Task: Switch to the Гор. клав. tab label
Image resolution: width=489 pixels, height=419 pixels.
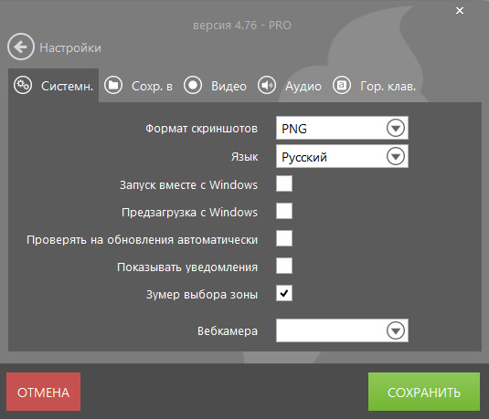Action: tap(388, 87)
